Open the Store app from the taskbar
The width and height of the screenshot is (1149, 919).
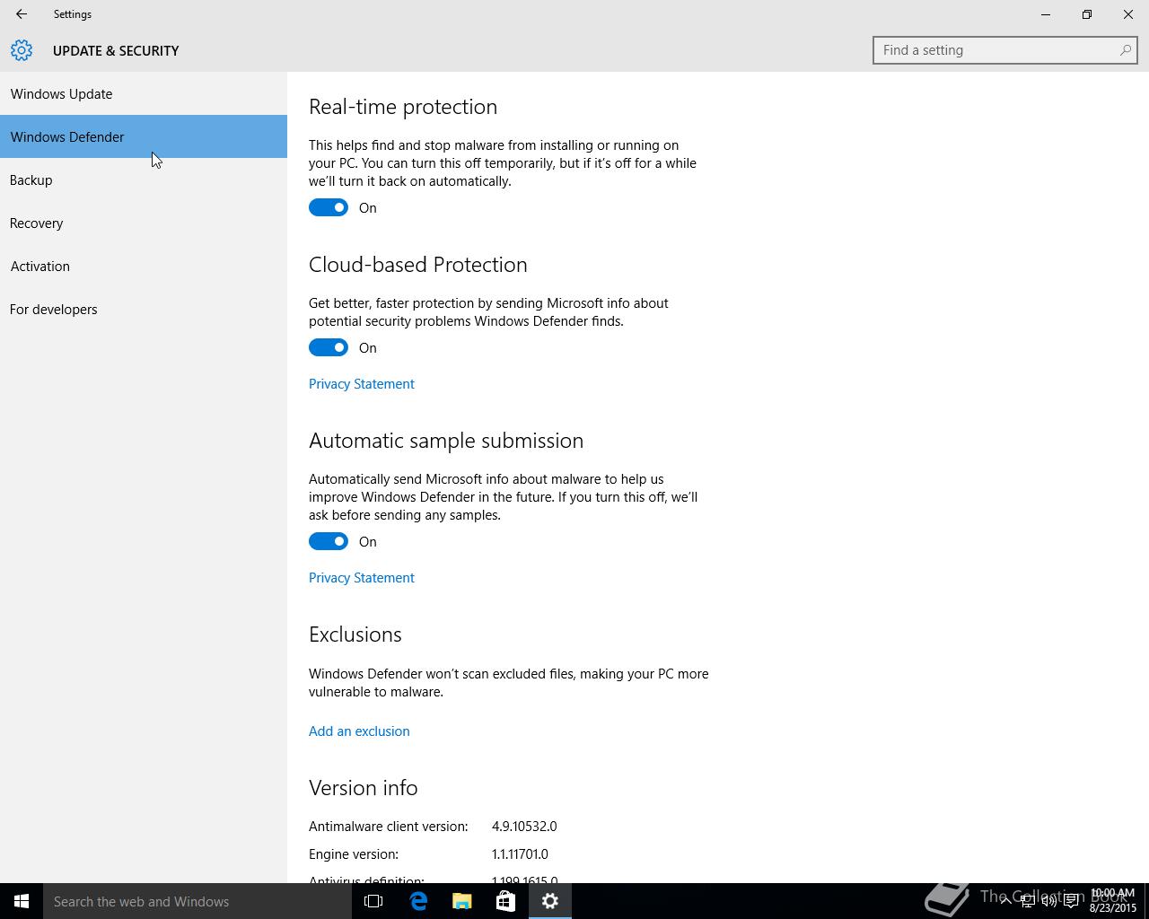pyautogui.click(x=505, y=901)
